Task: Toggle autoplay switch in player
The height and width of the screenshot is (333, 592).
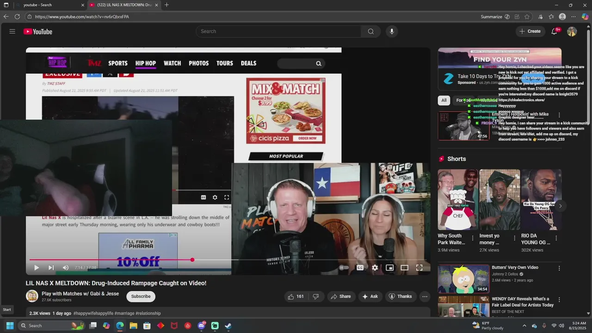Action: (344, 268)
